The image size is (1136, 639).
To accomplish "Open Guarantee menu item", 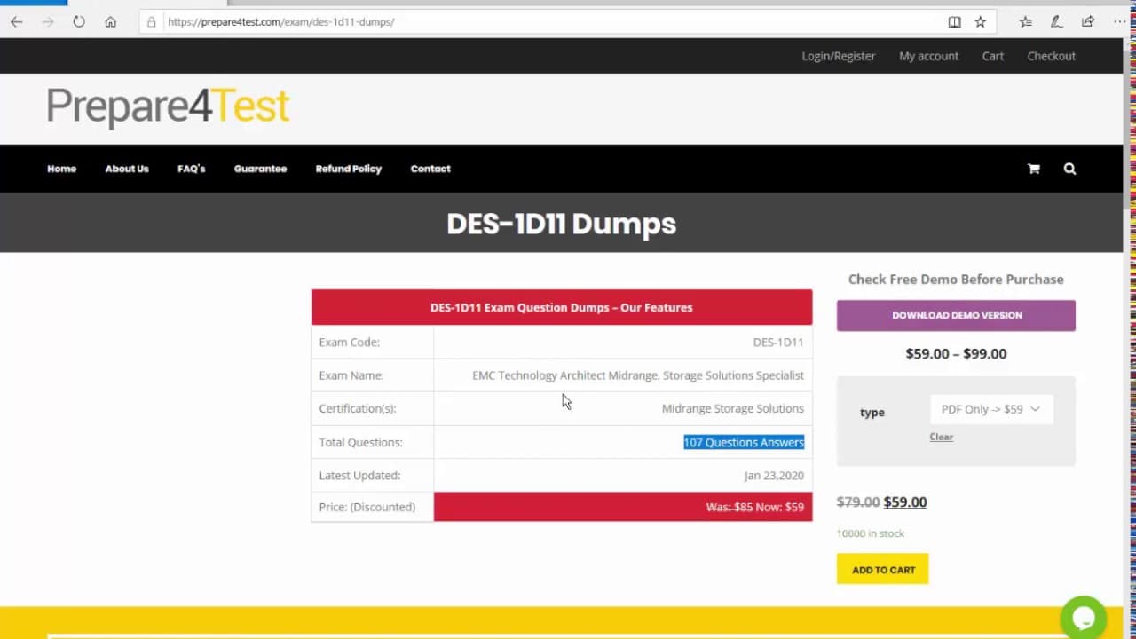I will [x=260, y=169].
